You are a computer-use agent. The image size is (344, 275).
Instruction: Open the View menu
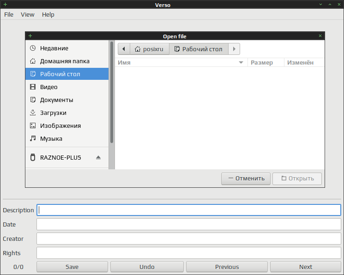pyautogui.click(x=27, y=14)
